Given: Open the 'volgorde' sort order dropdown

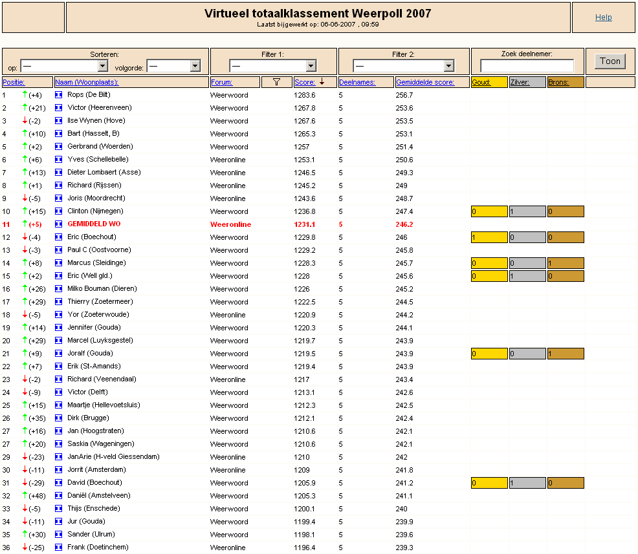Looking at the screenshot, I should coord(174,65).
